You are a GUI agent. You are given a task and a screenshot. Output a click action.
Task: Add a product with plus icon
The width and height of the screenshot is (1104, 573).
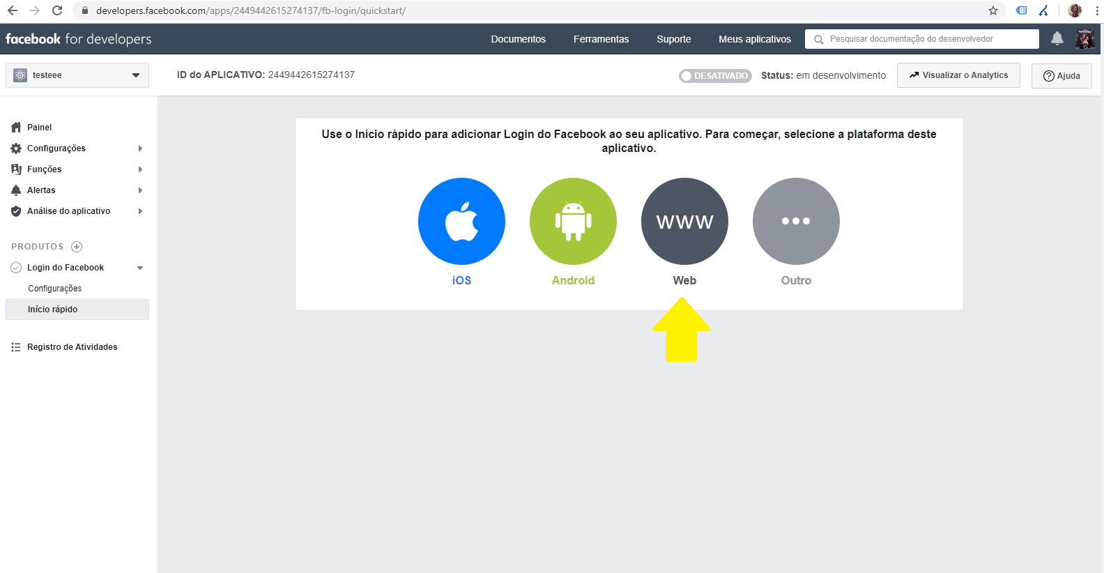click(x=77, y=247)
